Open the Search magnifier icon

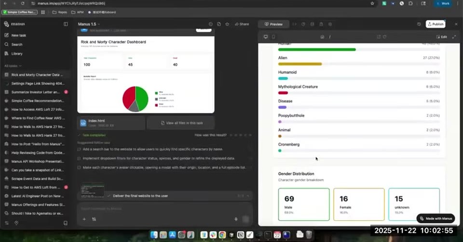6,44
